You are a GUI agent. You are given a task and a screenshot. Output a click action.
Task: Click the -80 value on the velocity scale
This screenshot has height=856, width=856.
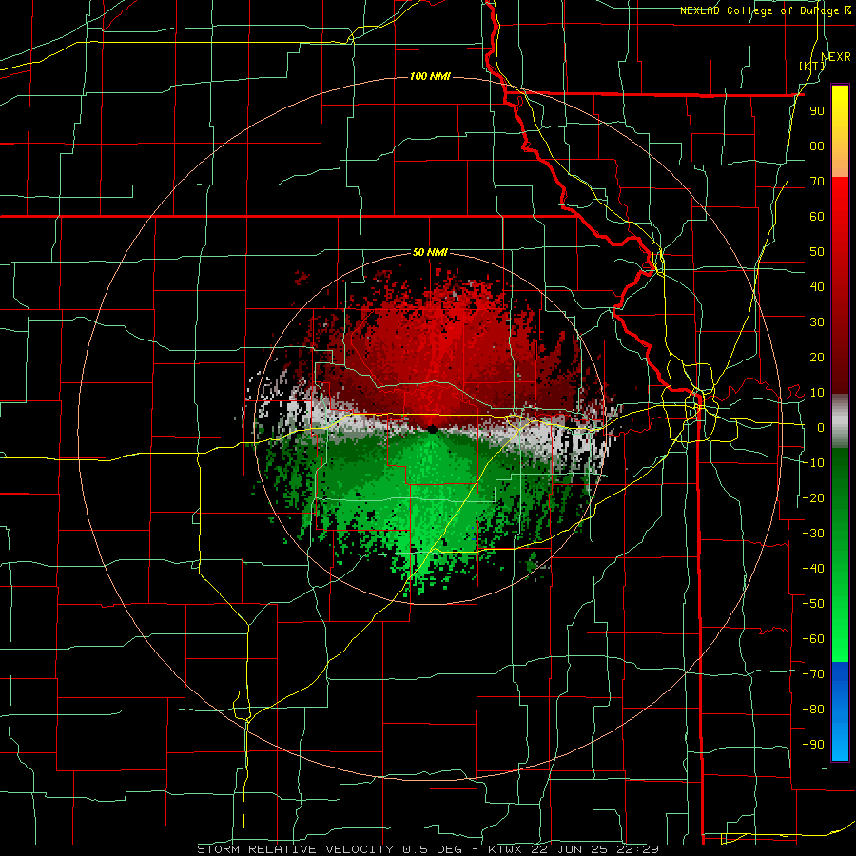point(813,710)
